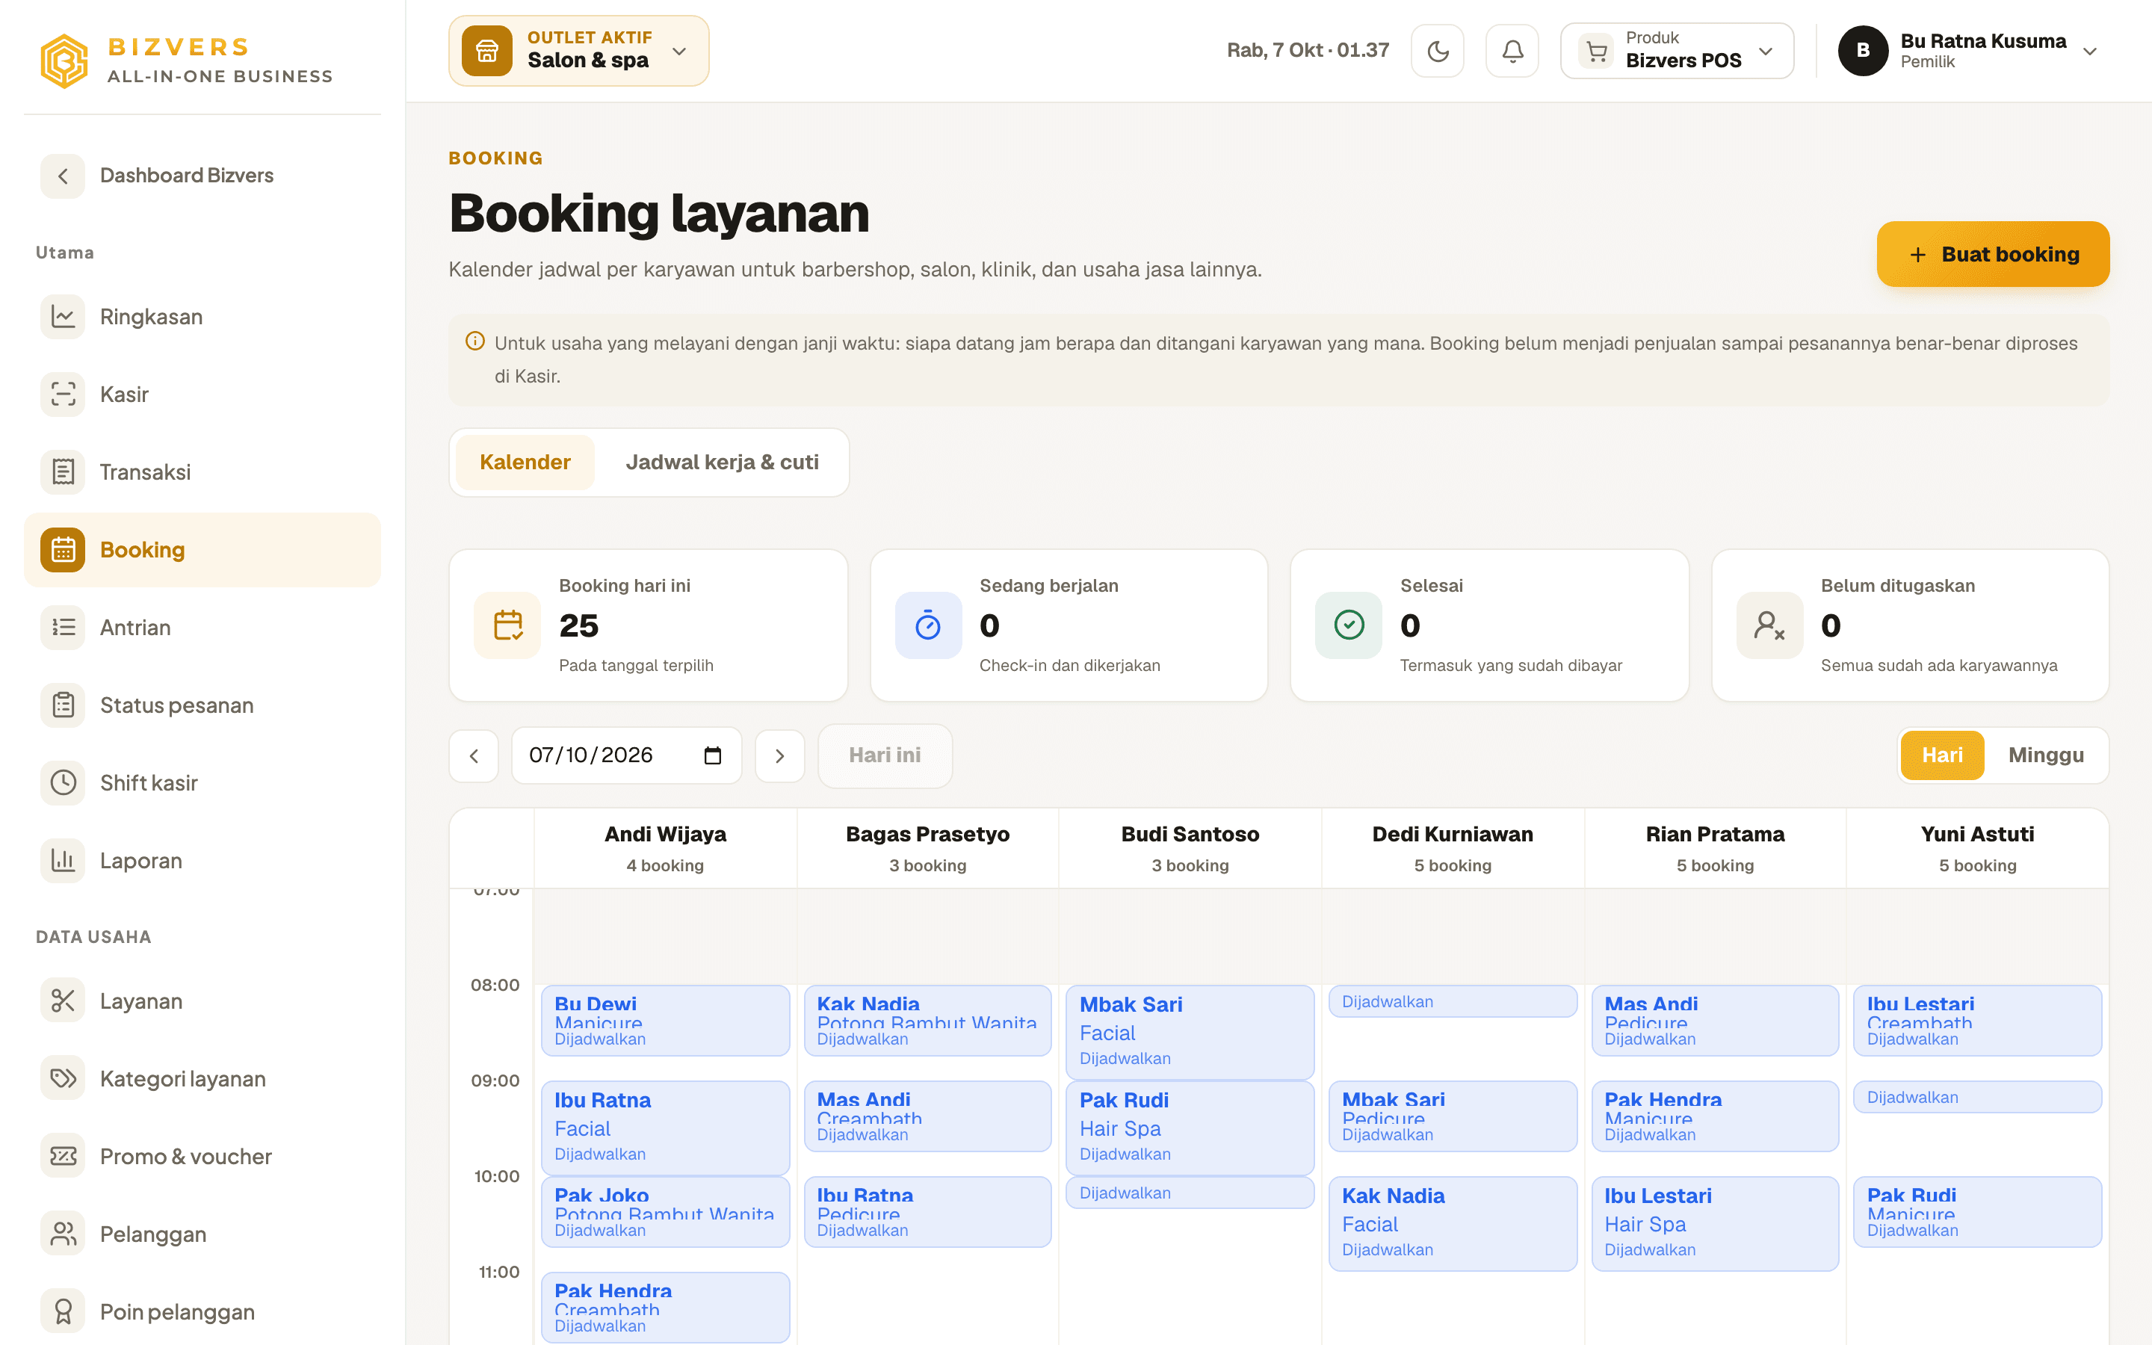Open Ibu Lestari Hair Spa booking

tap(1714, 1223)
